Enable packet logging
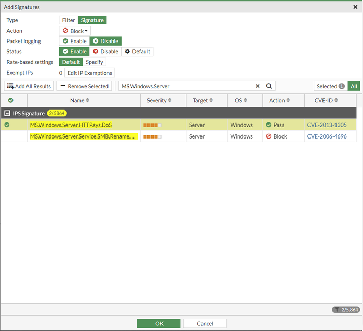Viewport: 363px width, 331px height. 75,41
